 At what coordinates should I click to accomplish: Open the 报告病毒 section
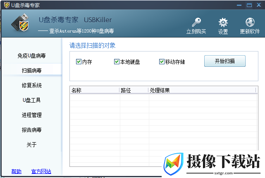click(x=31, y=130)
